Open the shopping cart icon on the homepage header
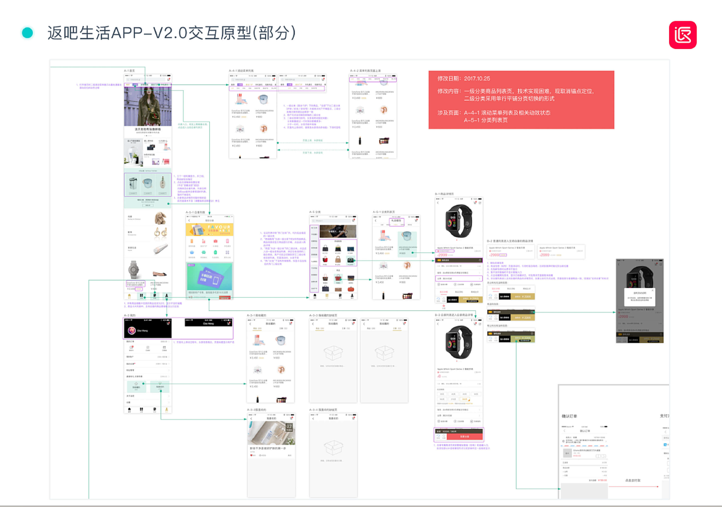 tap(168, 80)
